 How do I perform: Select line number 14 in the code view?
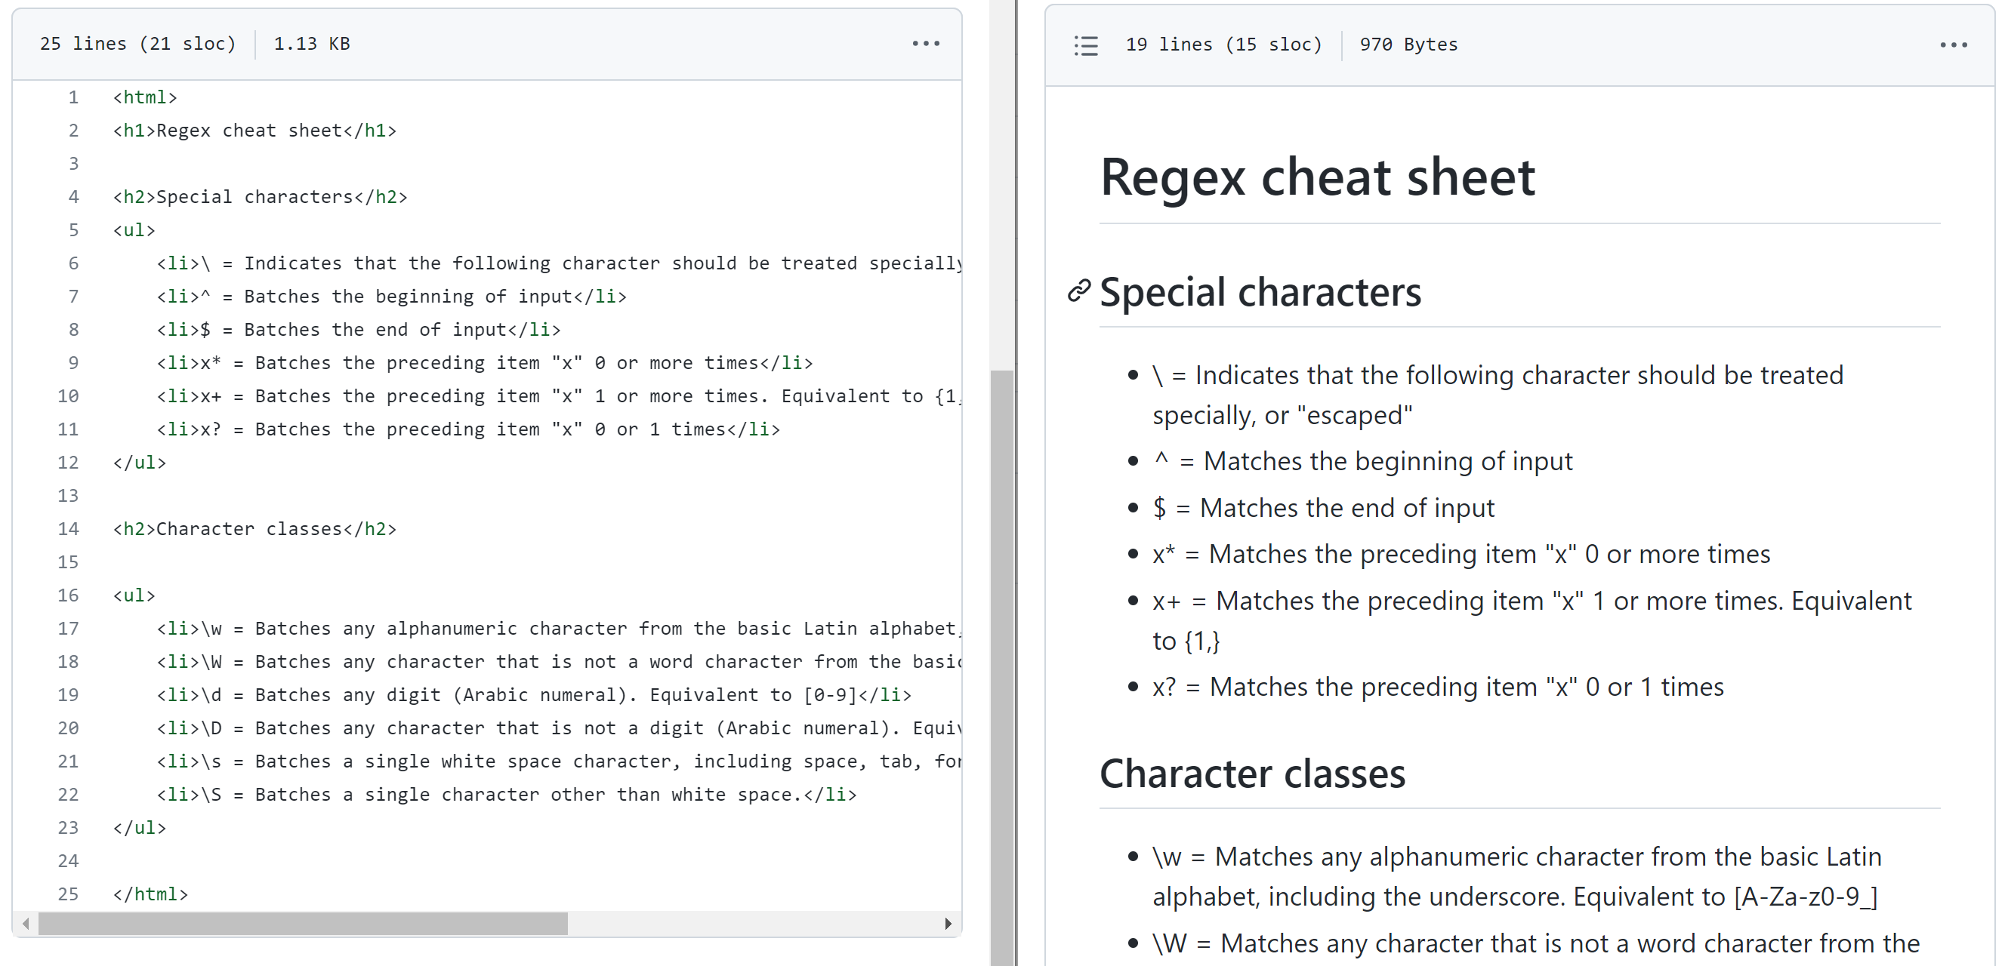point(69,528)
